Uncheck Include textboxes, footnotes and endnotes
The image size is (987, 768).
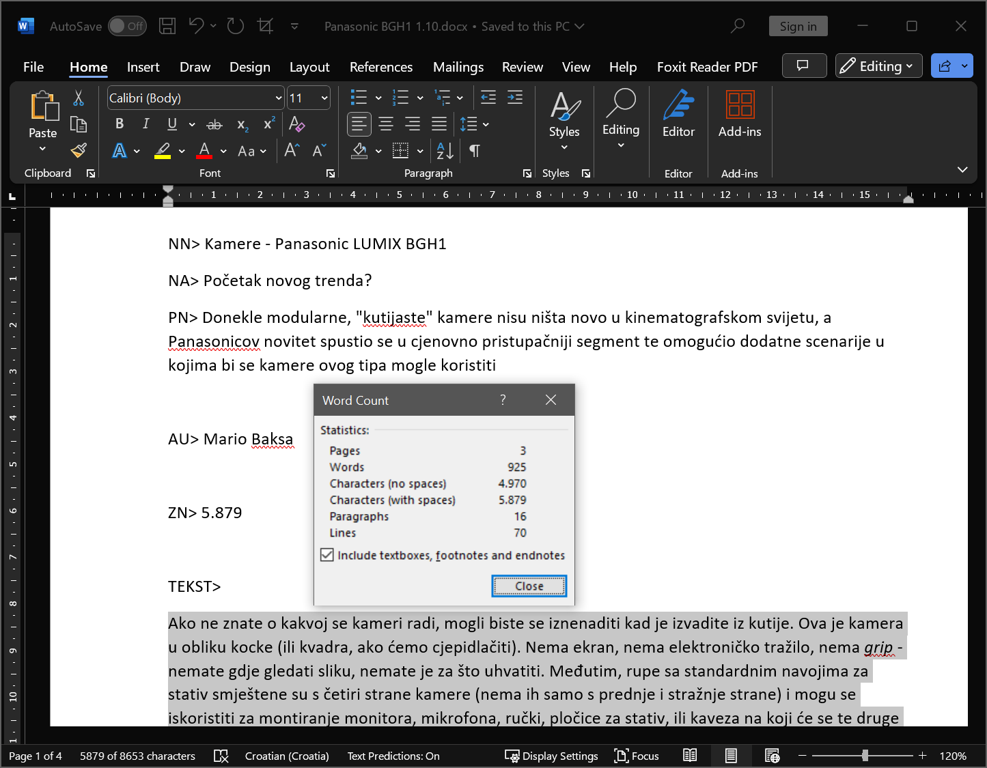click(x=327, y=555)
